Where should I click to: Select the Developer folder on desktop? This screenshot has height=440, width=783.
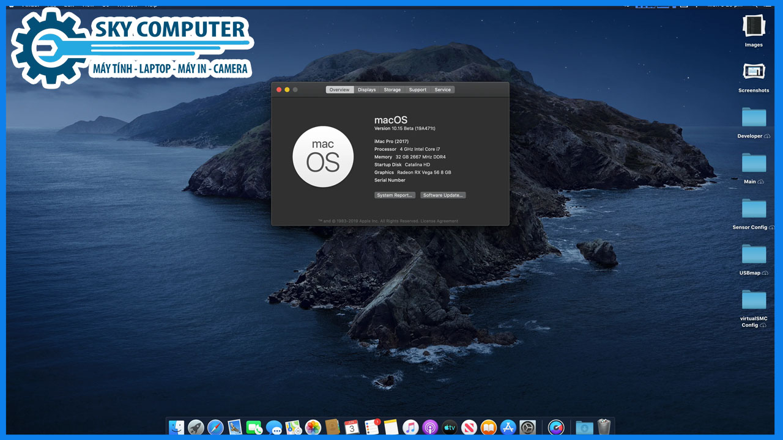(x=754, y=117)
